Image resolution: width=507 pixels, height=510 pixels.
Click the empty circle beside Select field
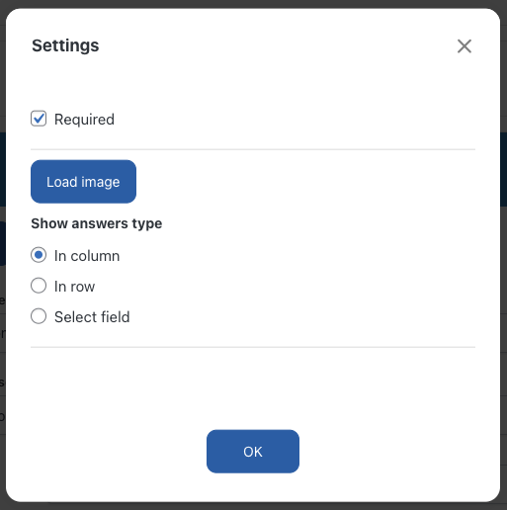[39, 316]
